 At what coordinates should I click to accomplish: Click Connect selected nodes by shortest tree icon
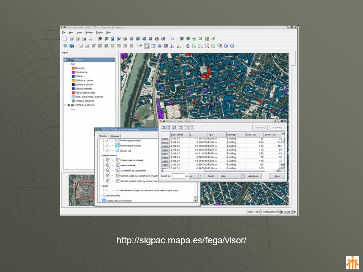click(118, 181)
